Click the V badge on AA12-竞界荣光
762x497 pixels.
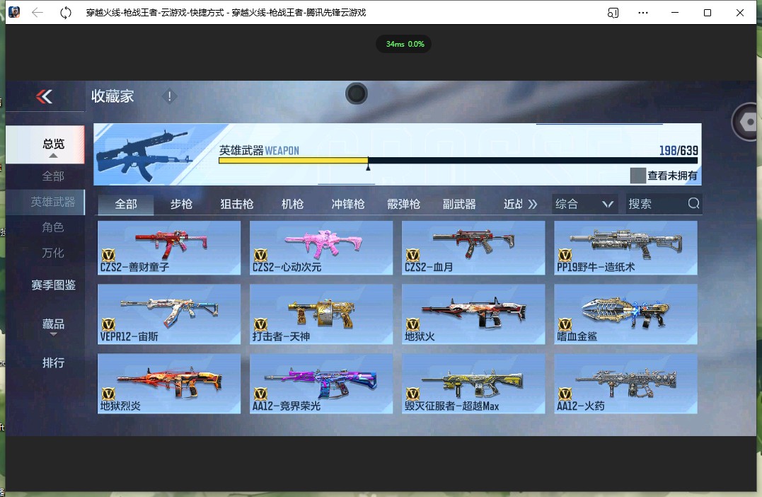[x=260, y=394]
